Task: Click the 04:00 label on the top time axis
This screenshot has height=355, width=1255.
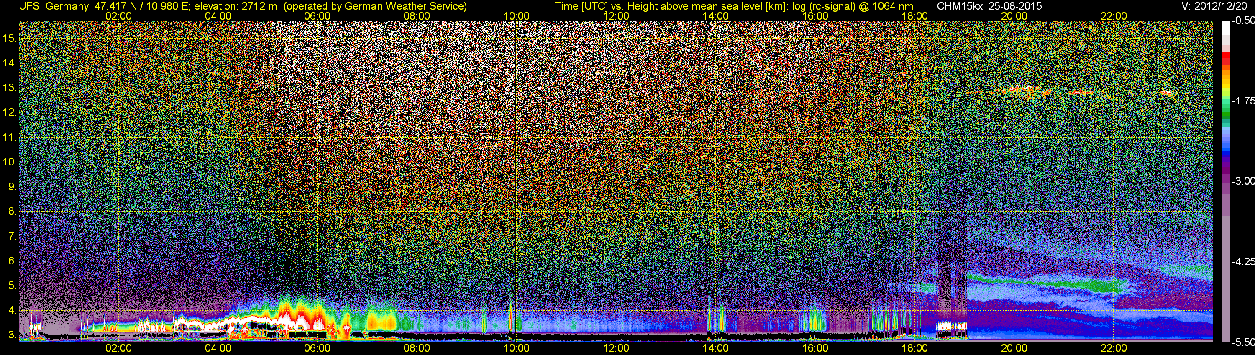Action: pyautogui.click(x=218, y=16)
